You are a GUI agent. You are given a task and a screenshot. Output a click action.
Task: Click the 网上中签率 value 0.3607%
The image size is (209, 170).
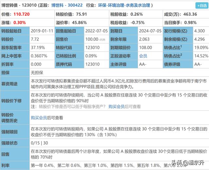[39, 56]
